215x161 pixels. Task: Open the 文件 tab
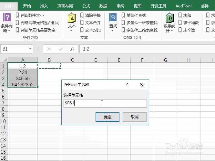point(8,6)
